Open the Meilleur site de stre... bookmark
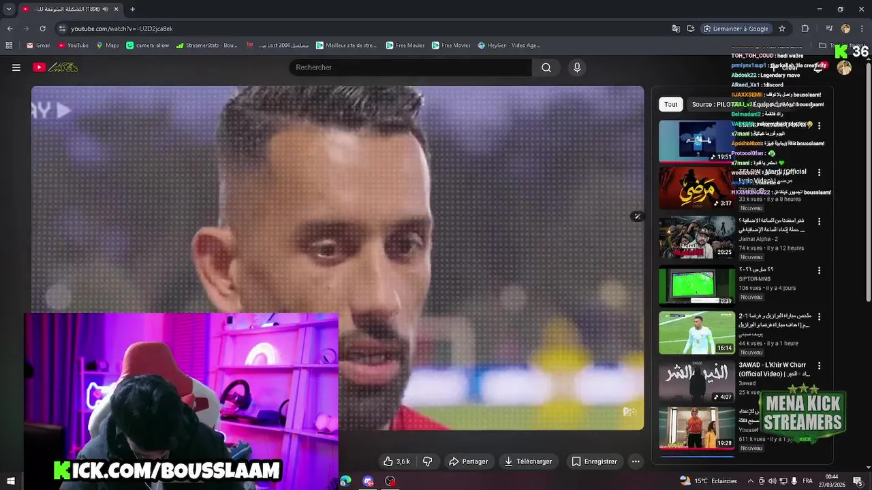 346,46
